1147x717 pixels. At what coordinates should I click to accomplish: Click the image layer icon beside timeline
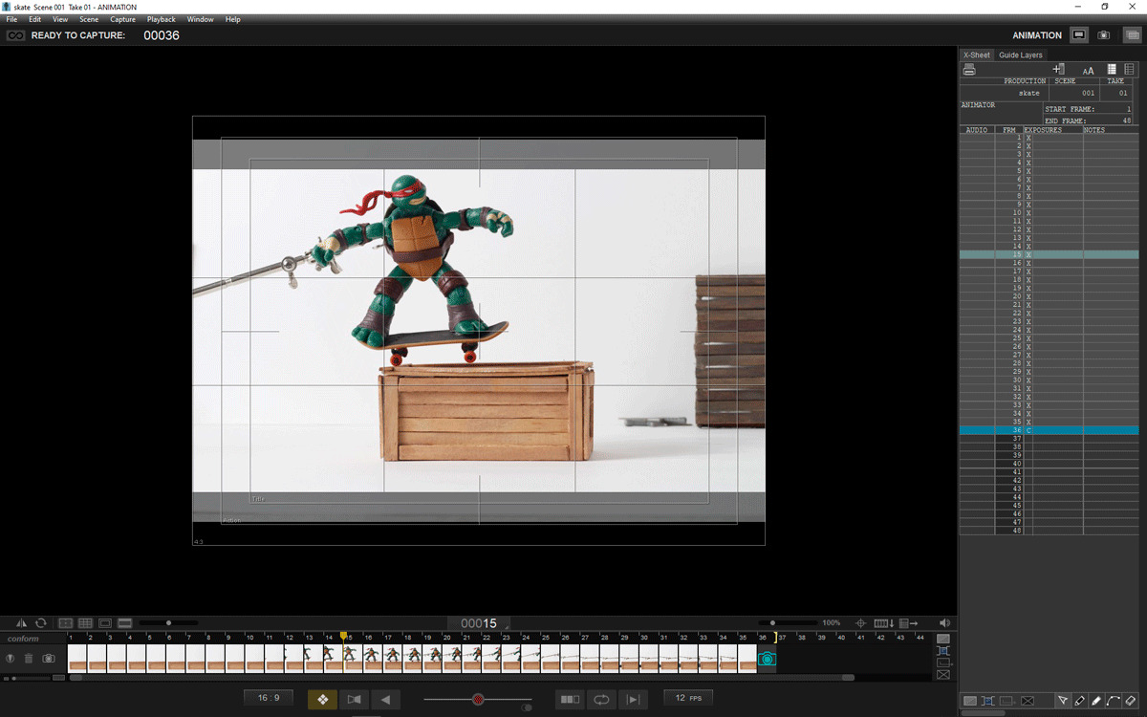[943, 639]
